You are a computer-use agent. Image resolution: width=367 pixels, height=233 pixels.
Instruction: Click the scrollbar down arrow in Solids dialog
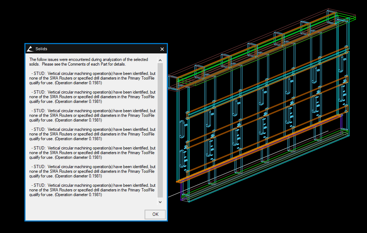[160, 202]
